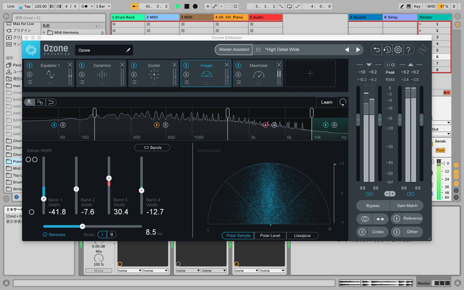This screenshot has height=290, width=464.
Task: Click the reset circle icon next to Learn
Action: pyautogui.click(x=343, y=102)
